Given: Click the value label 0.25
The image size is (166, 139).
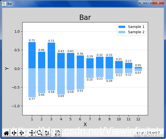Looking at the screenshot, I should coord(90,80).
